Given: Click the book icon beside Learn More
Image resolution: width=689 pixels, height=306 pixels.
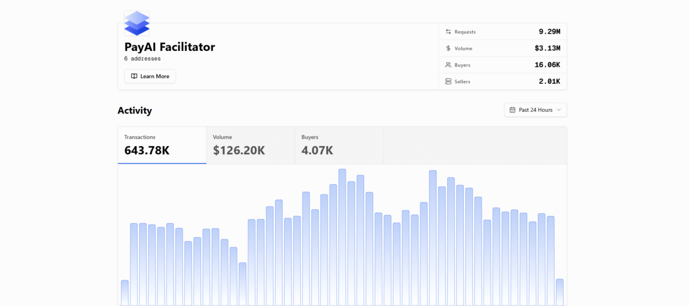Looking at the screenshot, I should coord(134,76).
